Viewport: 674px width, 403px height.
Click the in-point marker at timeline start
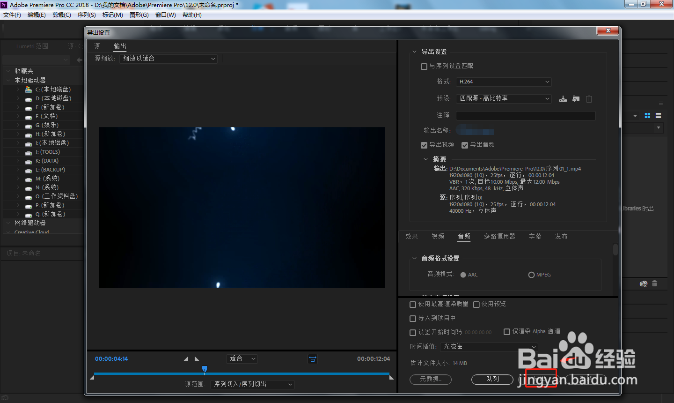coord(92,377)
